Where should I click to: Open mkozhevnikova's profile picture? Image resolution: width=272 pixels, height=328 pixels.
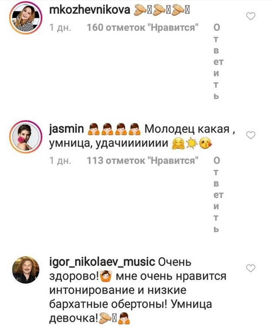click(26, 17)
